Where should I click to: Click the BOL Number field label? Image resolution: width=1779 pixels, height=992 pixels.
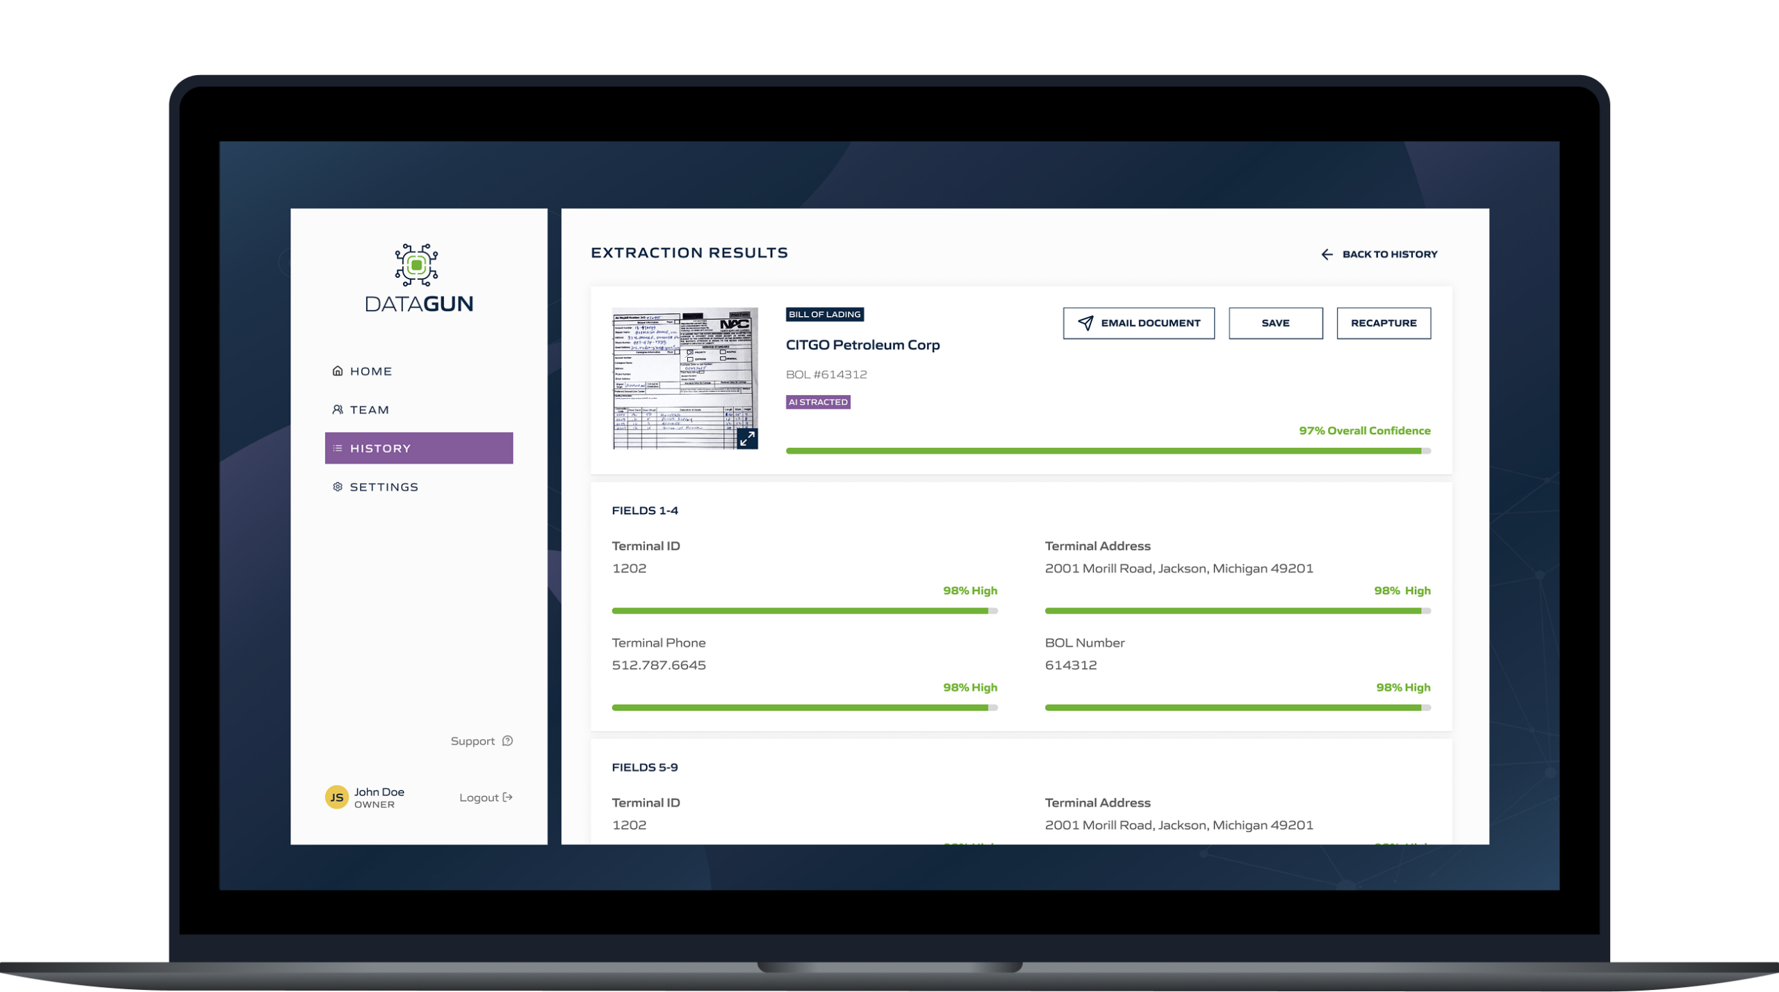[1085, 643]
